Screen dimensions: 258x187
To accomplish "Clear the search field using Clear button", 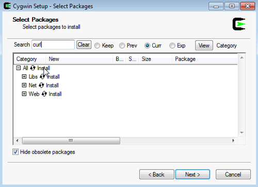I will click(x=84, y=45).
